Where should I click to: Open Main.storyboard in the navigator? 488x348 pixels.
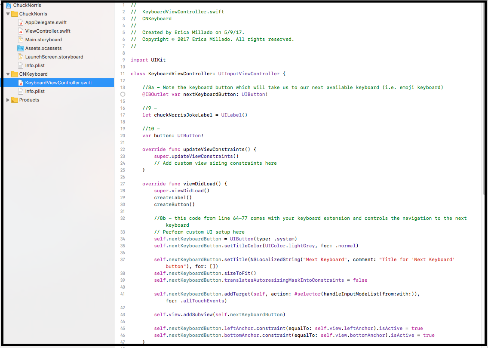pos(43,40)
